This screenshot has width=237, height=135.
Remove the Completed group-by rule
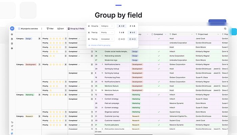click(89, 39)
